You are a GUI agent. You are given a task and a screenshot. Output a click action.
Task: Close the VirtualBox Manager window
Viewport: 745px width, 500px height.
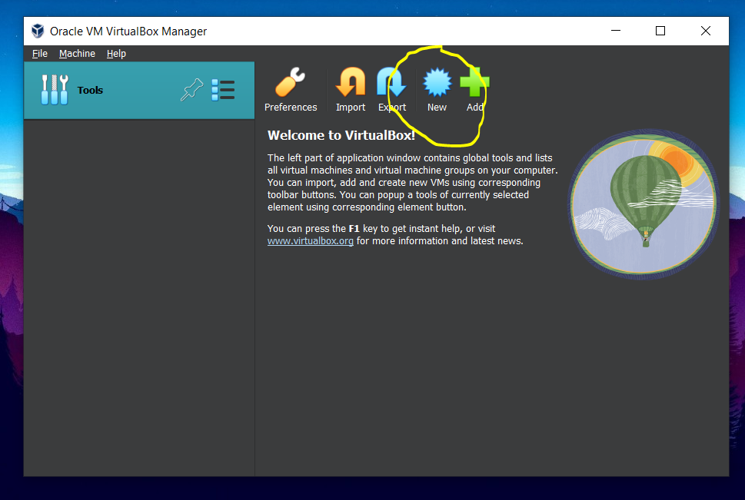pos(705,31)
